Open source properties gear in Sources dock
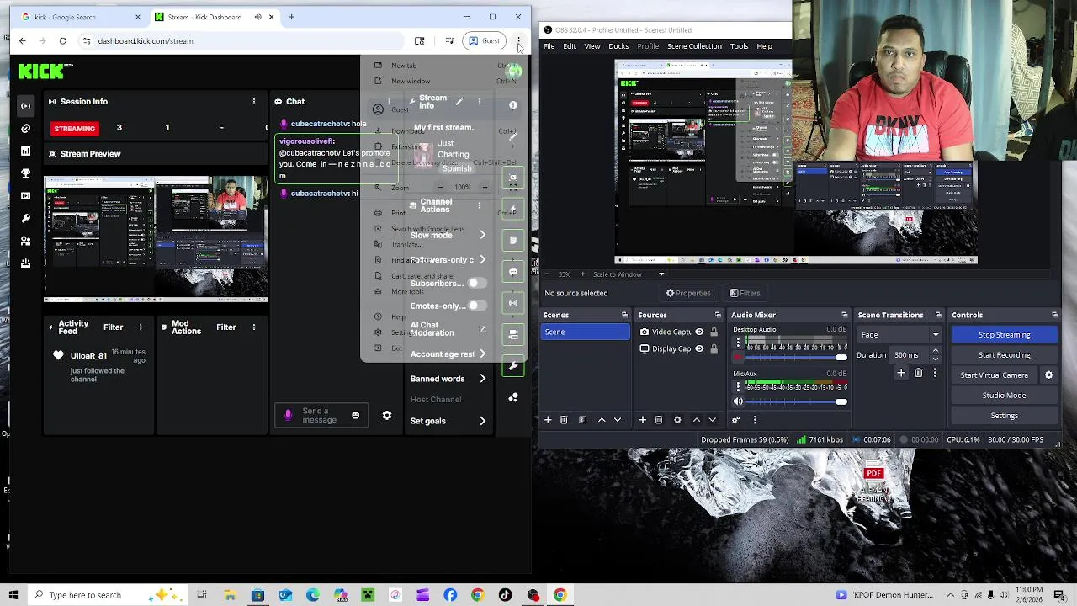This screenshot has height=606, width=1077. (677, 420)
